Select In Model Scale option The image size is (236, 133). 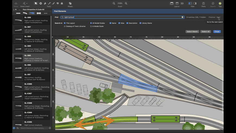tap(97, 26)
